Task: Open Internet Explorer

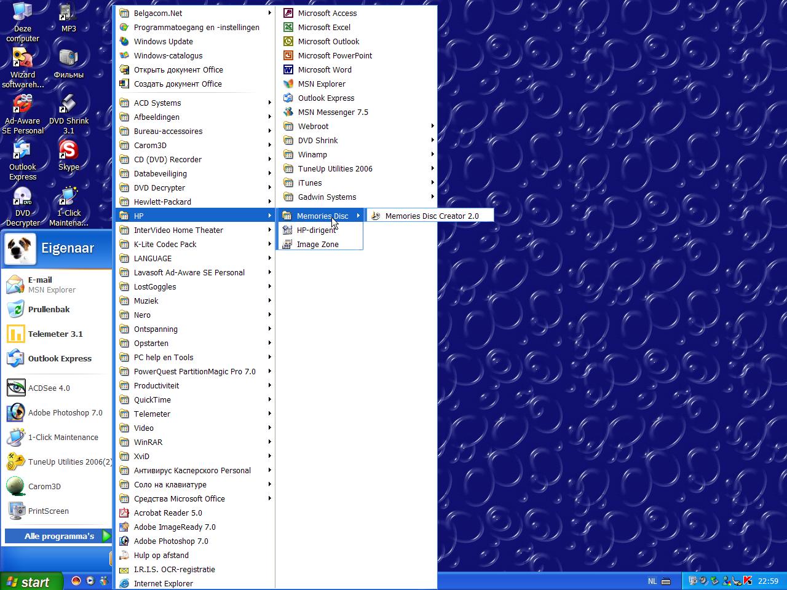Action: click(x=195, y=583)
